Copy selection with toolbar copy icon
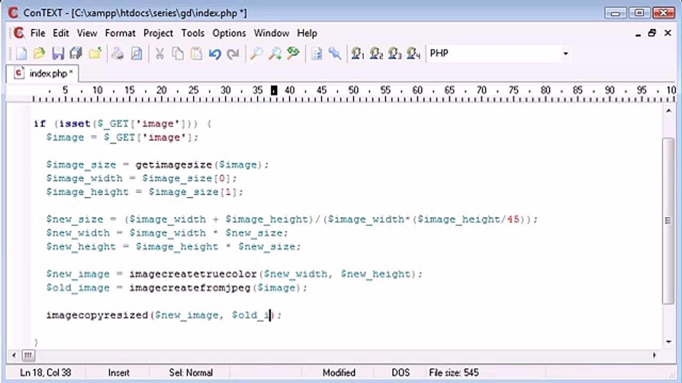 point(178,53)
